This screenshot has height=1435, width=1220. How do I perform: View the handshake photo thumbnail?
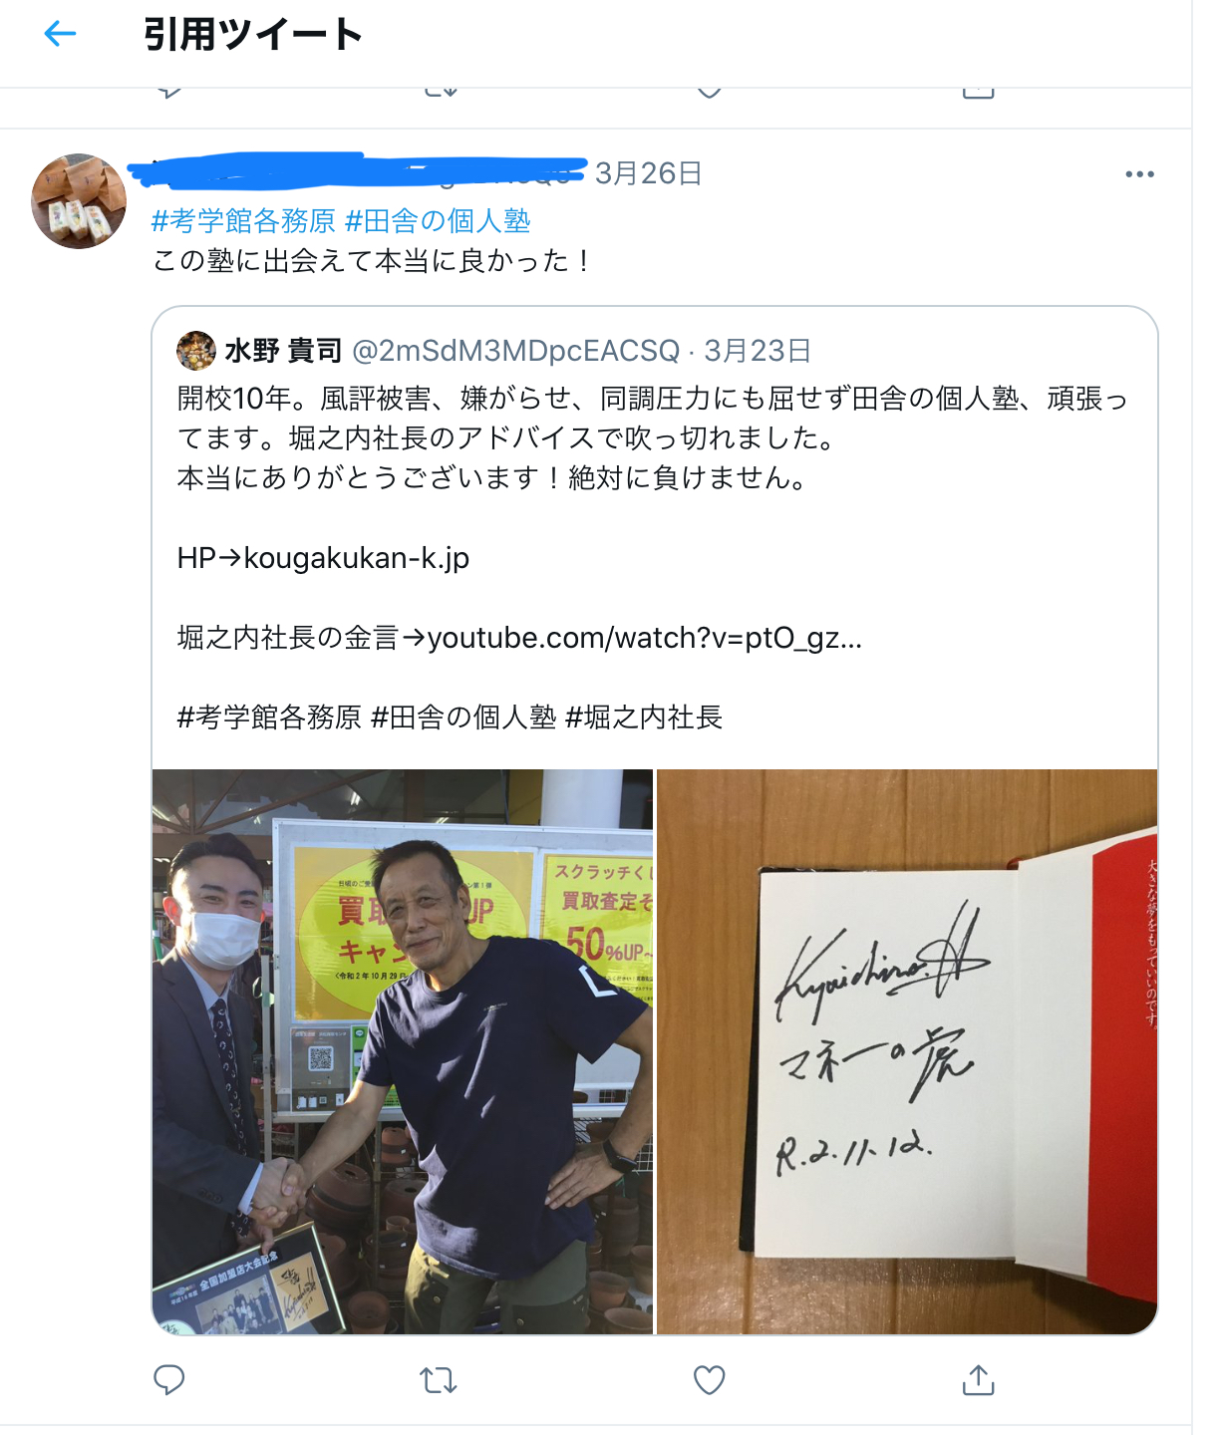403,1051
